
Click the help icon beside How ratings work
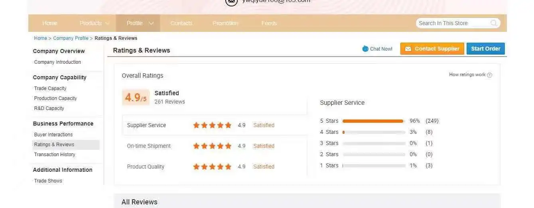click(490, 75)
